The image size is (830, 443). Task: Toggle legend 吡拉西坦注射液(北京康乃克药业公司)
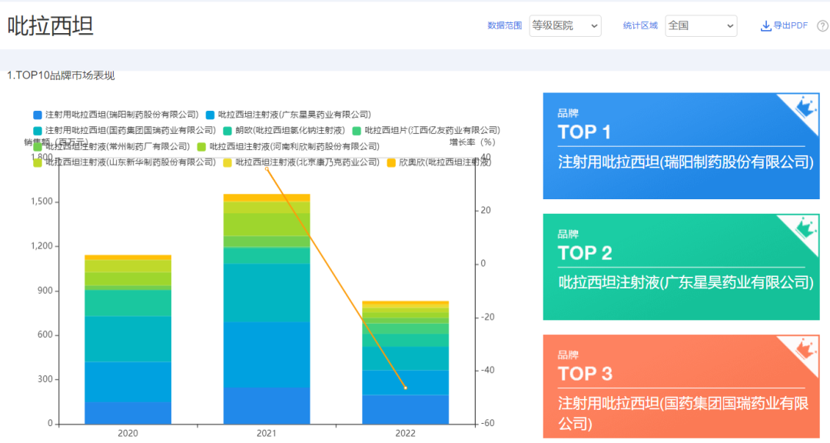301,162
